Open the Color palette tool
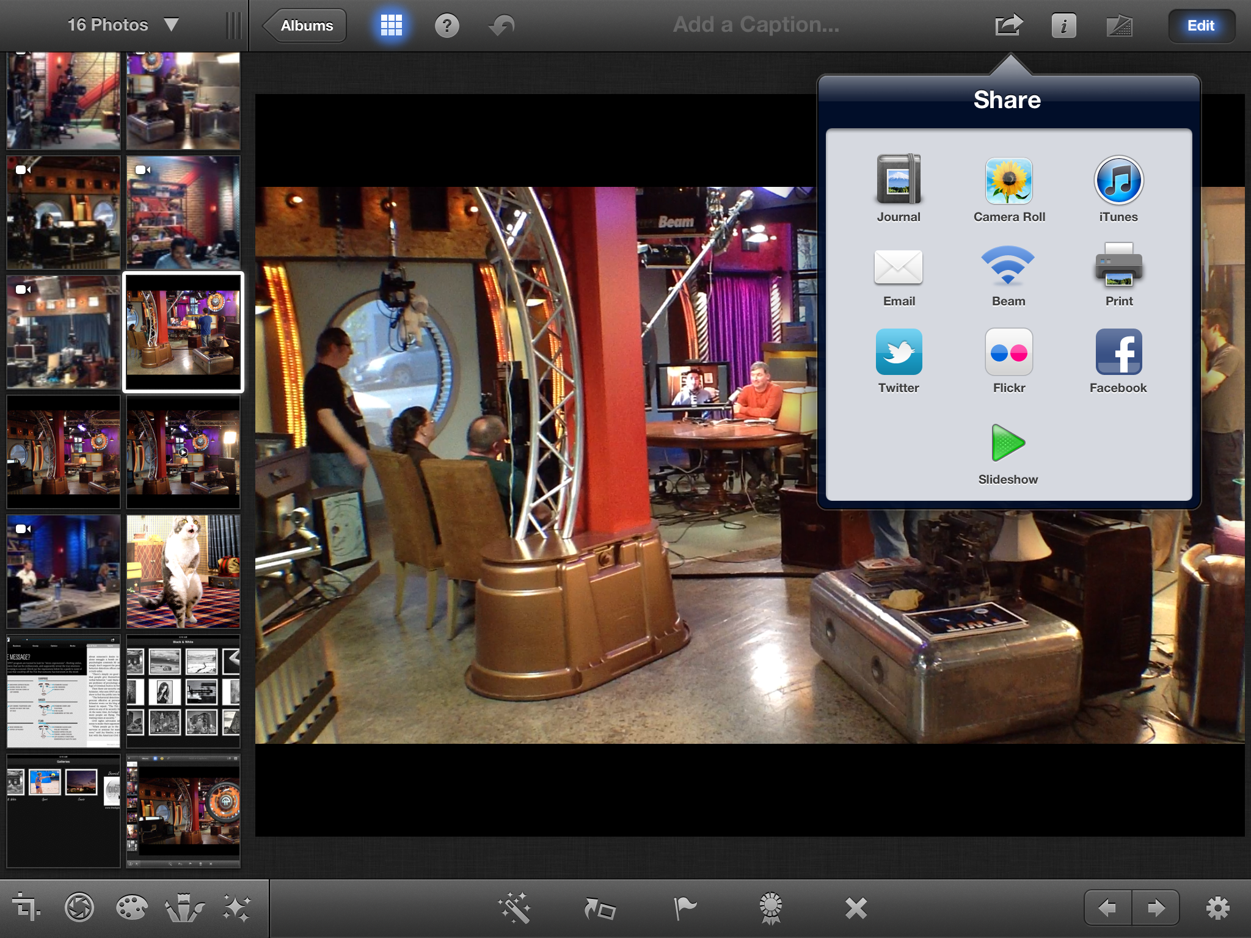This screenshot has width=1251, height=938. [131, 907]
